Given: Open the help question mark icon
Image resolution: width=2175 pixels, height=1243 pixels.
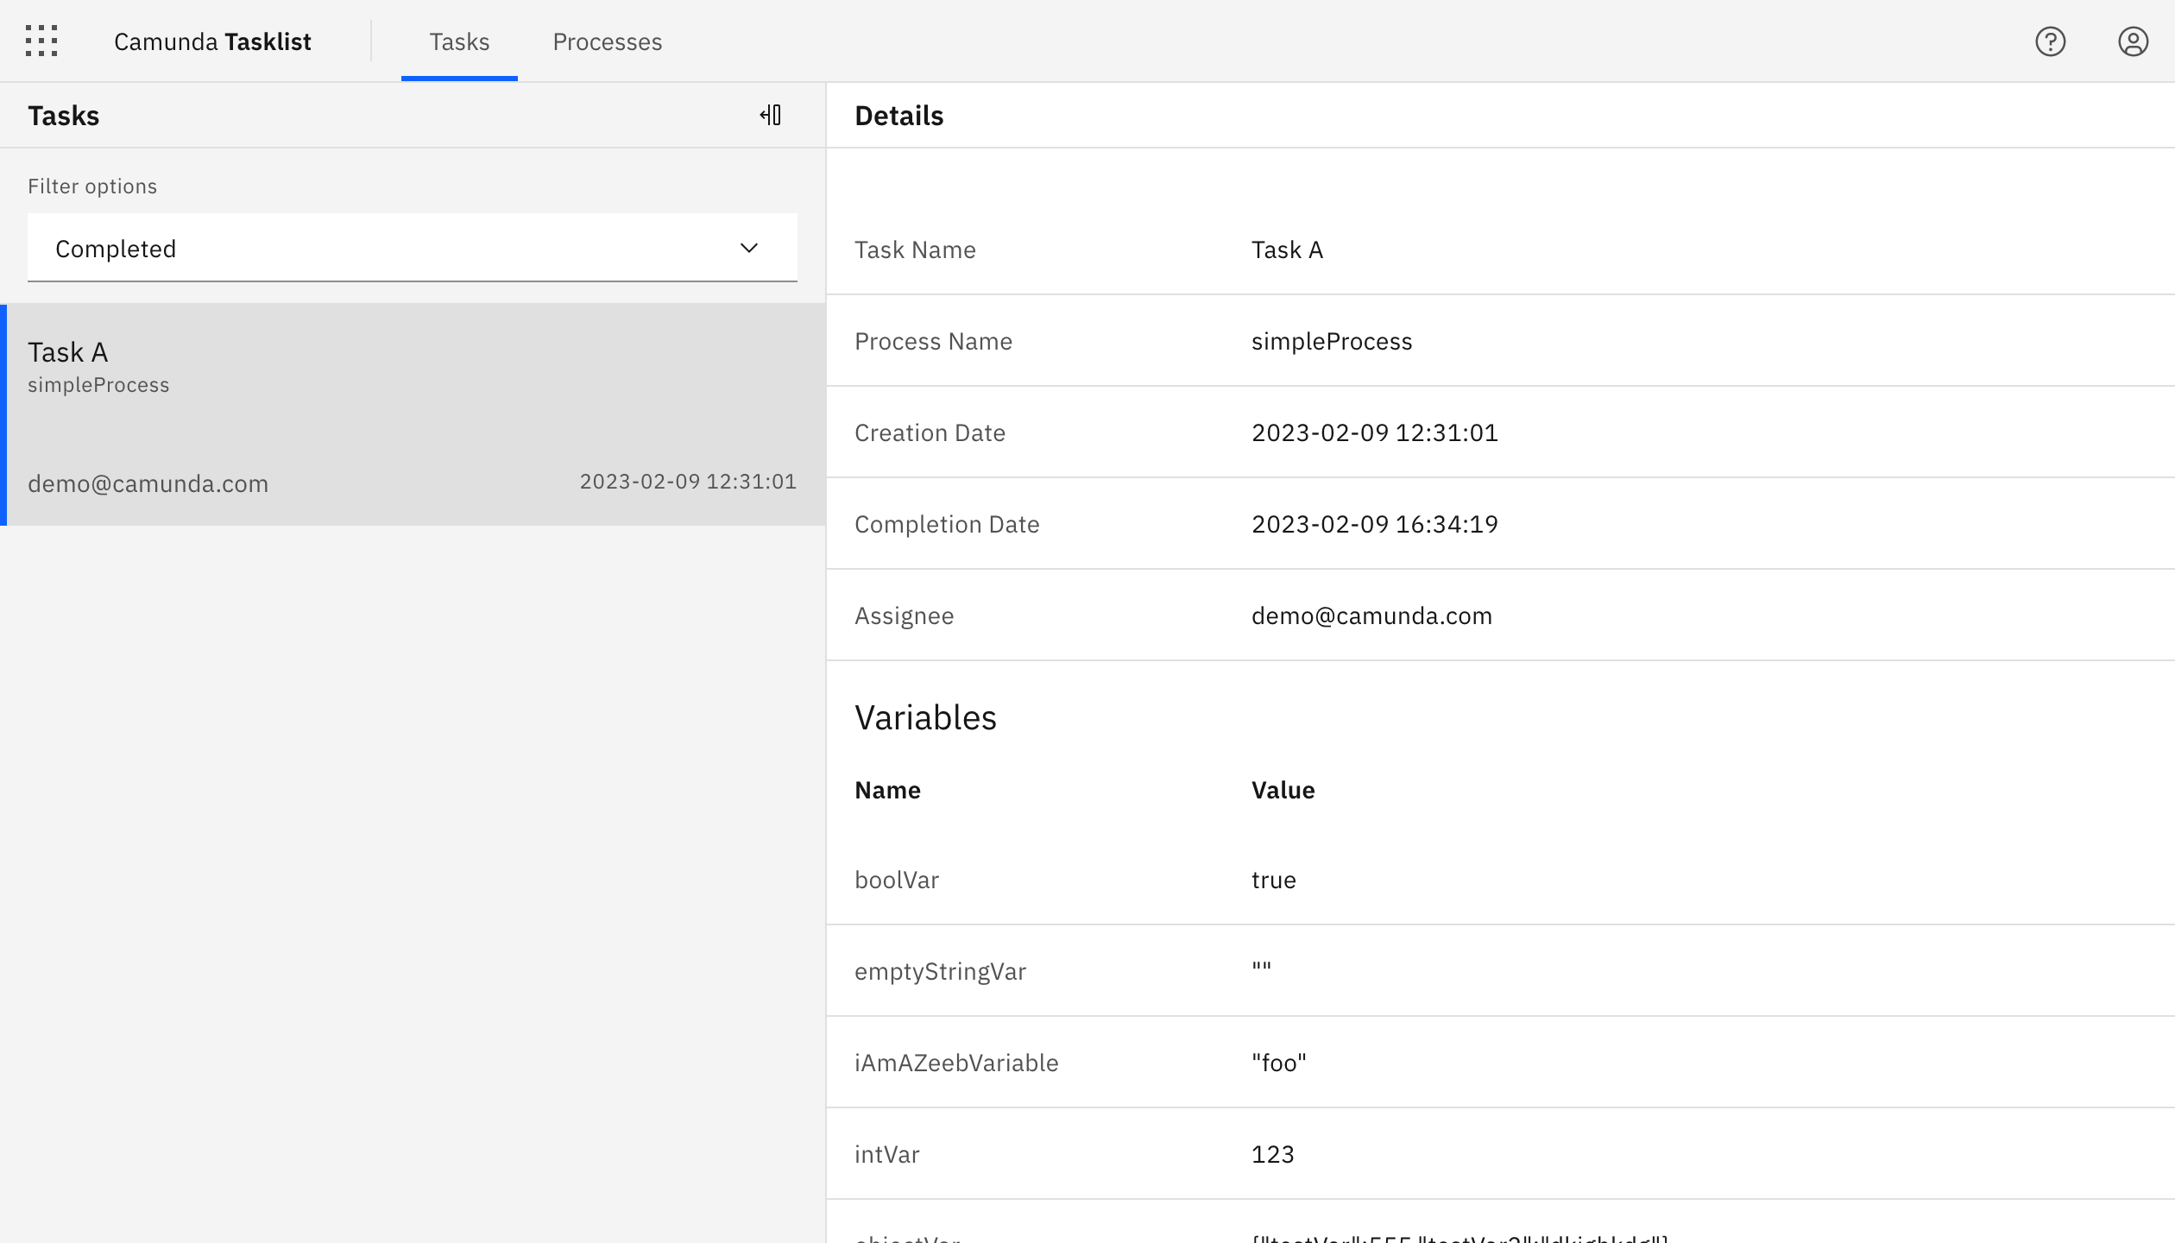Looking at the screenshot, I should click(x=2050, y=41).
